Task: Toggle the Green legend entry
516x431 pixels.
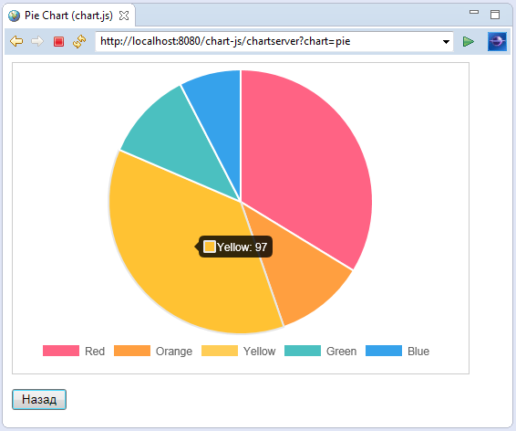Action: click(x=321, y=351)
